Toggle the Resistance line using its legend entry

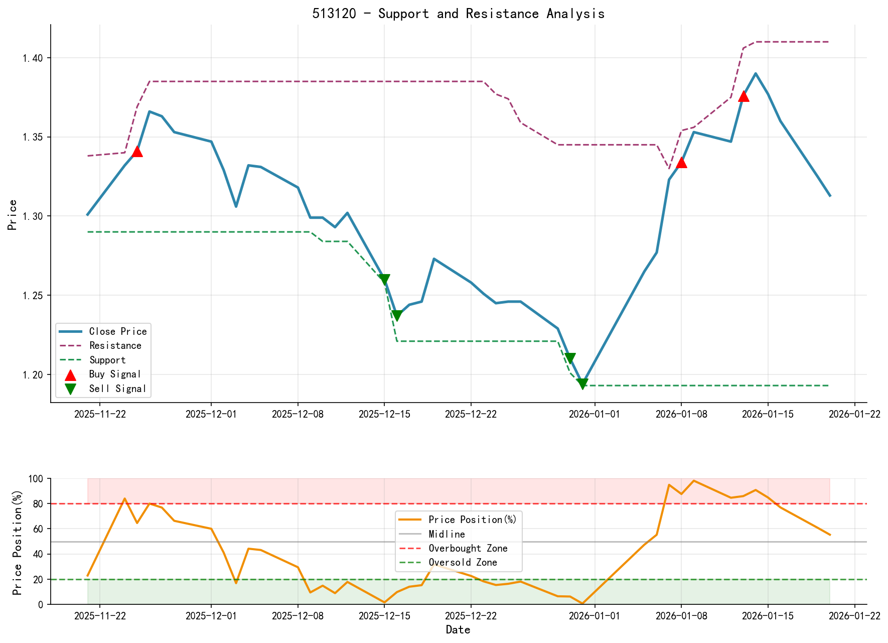(x=115, y=345)
